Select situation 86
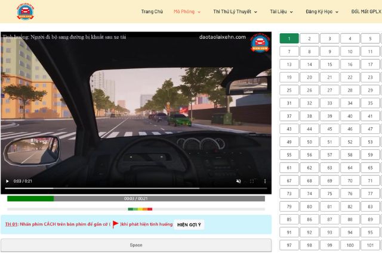 [x=309, y=219]
